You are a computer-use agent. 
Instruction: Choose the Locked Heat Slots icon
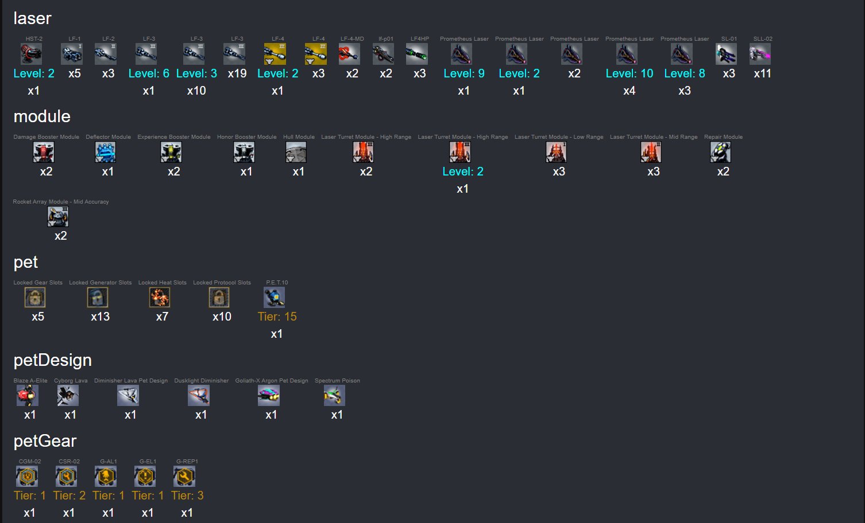160,298
